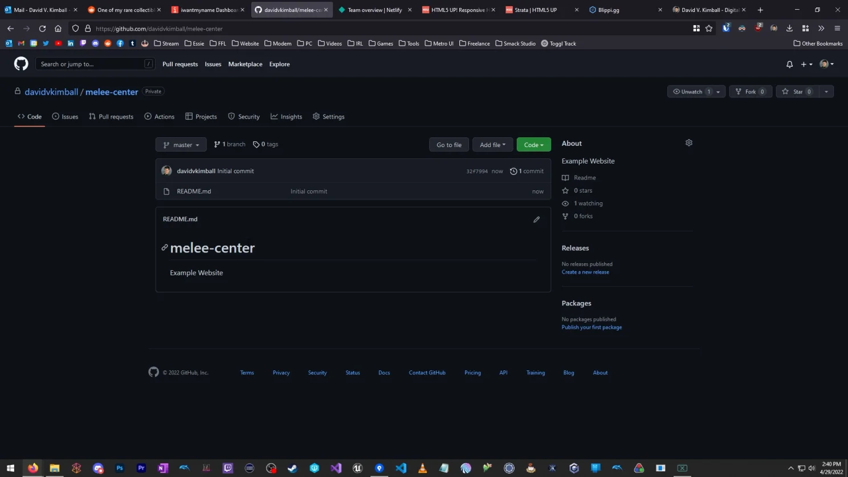Image resolution: width=848 pixels, height=477 pixels.
Task: Click the GitHub Octocat logo
Action: pyautogui.click(x=21, y=63)
